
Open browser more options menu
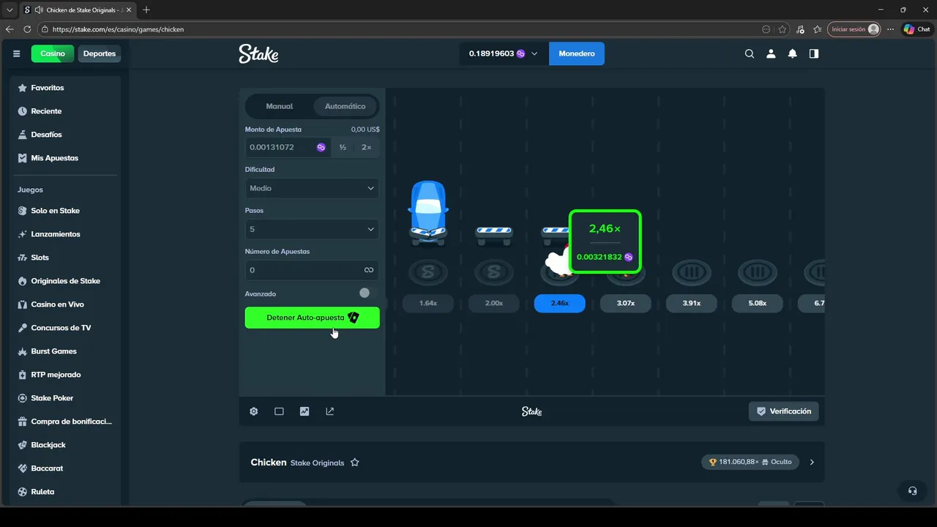pos(890,29)
